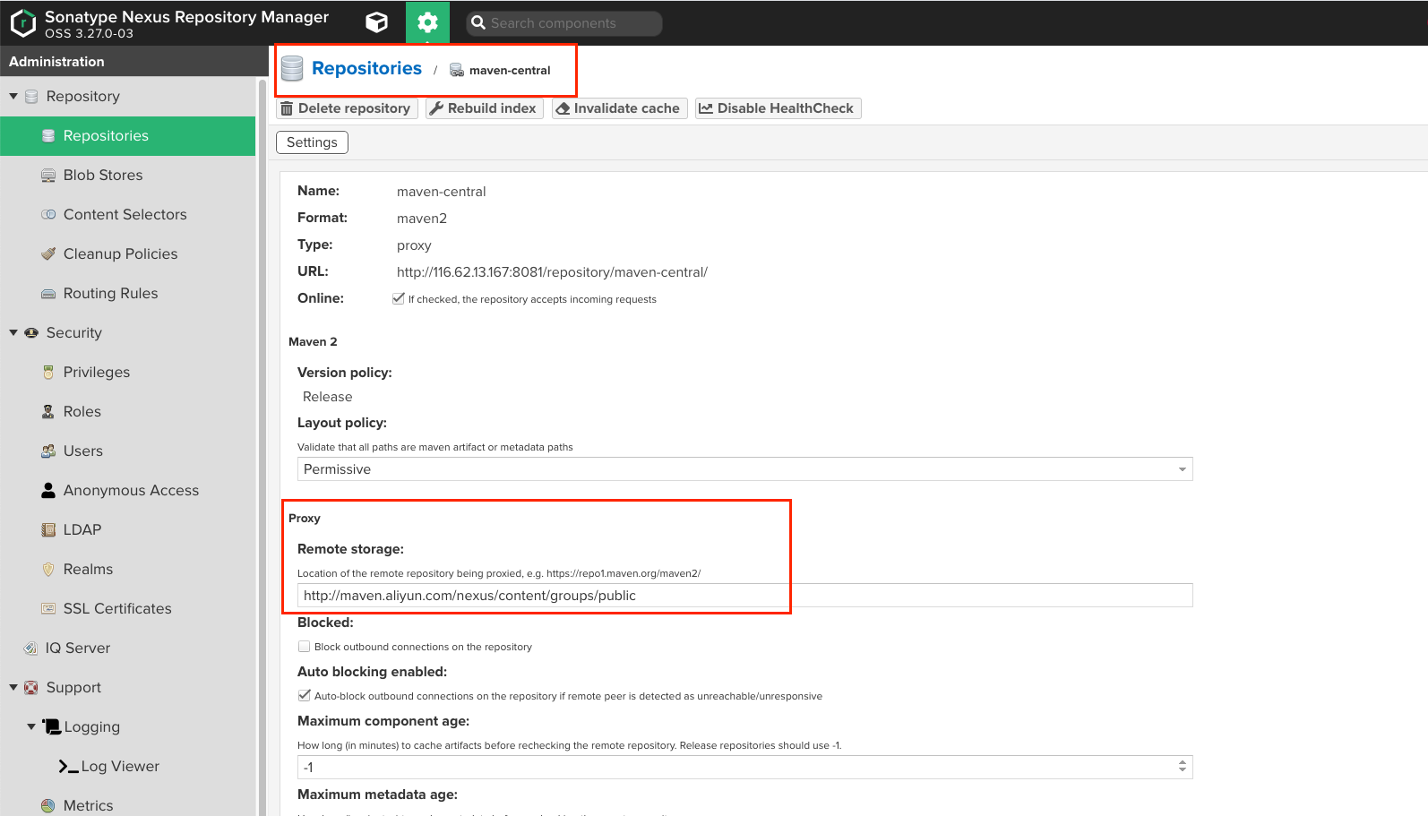
Task: Click the Security section icon
Action: pos(31,333)
